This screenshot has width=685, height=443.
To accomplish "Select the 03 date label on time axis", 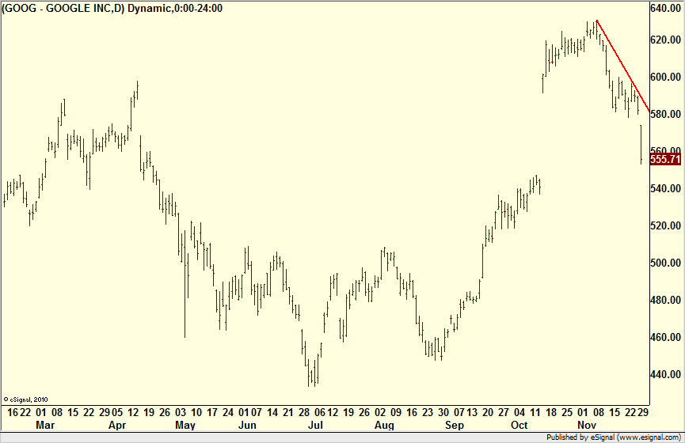I will point(181,412).
